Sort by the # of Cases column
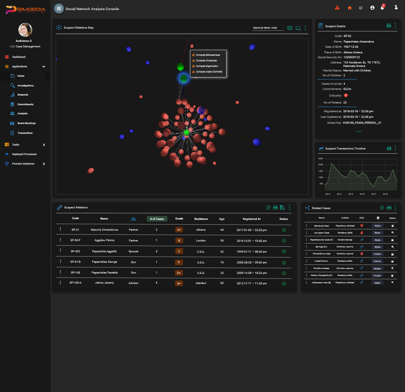Image resolution: width=405 pixels, height=392 pixels. click(157, 219)
